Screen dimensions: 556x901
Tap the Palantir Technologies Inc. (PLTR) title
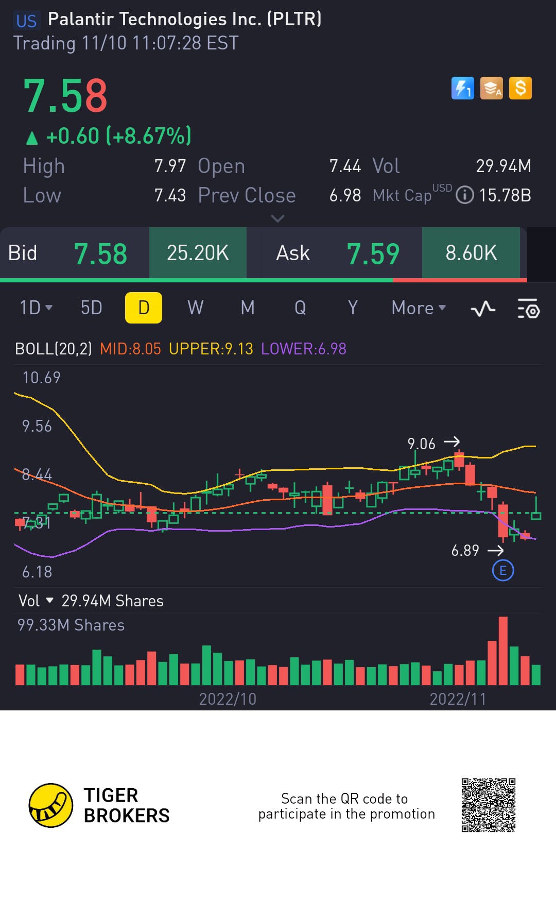click(x=185, y=20)
